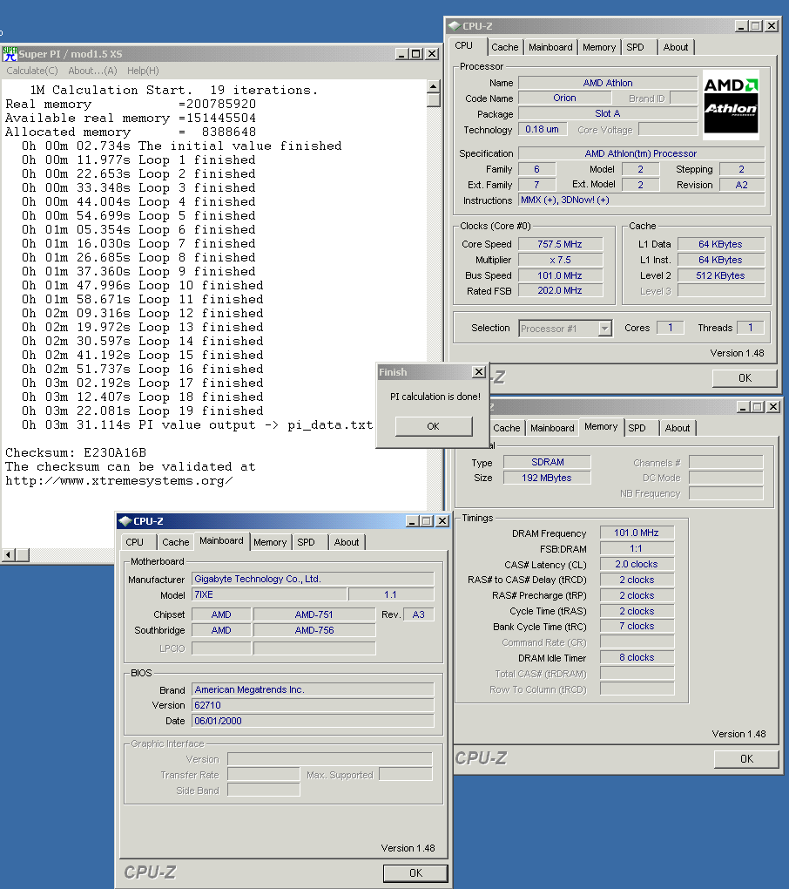Open About tab in CPU-Z Mainboard window

[347, 542]
